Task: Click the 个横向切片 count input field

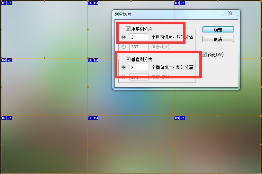Action: pyautogui.click(x=139, y=67)
